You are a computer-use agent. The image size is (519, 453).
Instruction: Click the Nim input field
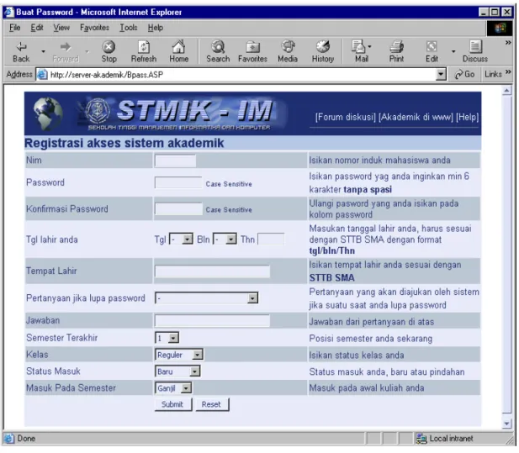(176, 161)
